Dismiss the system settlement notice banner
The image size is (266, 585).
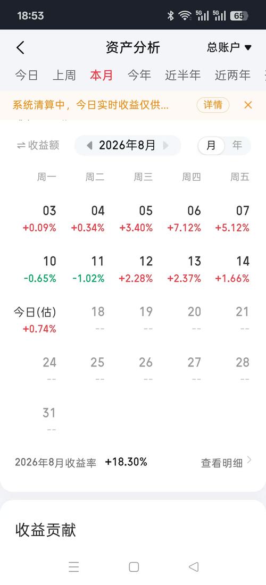(x=248, y=105)
